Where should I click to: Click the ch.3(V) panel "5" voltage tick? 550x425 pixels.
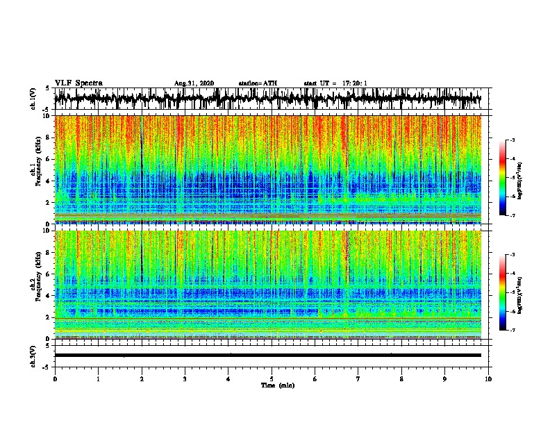tap(47, 346)
